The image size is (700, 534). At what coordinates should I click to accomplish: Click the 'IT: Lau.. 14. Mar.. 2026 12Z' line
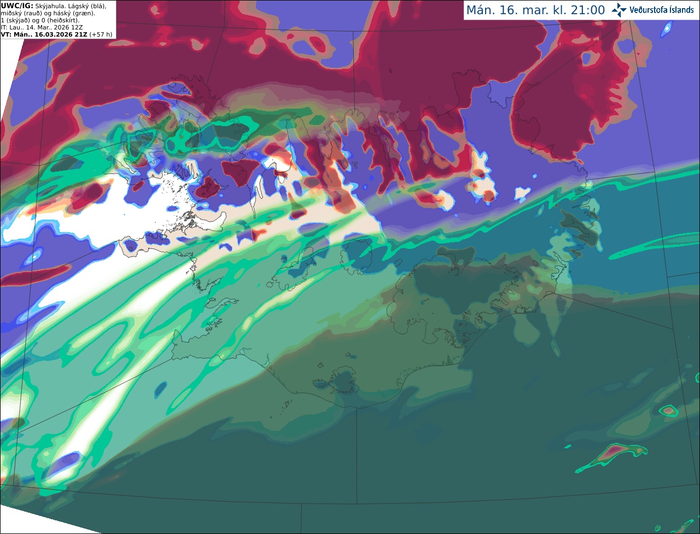click(42, 27)
